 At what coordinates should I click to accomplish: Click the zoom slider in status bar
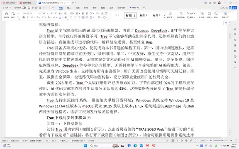(x=221, y=140)
